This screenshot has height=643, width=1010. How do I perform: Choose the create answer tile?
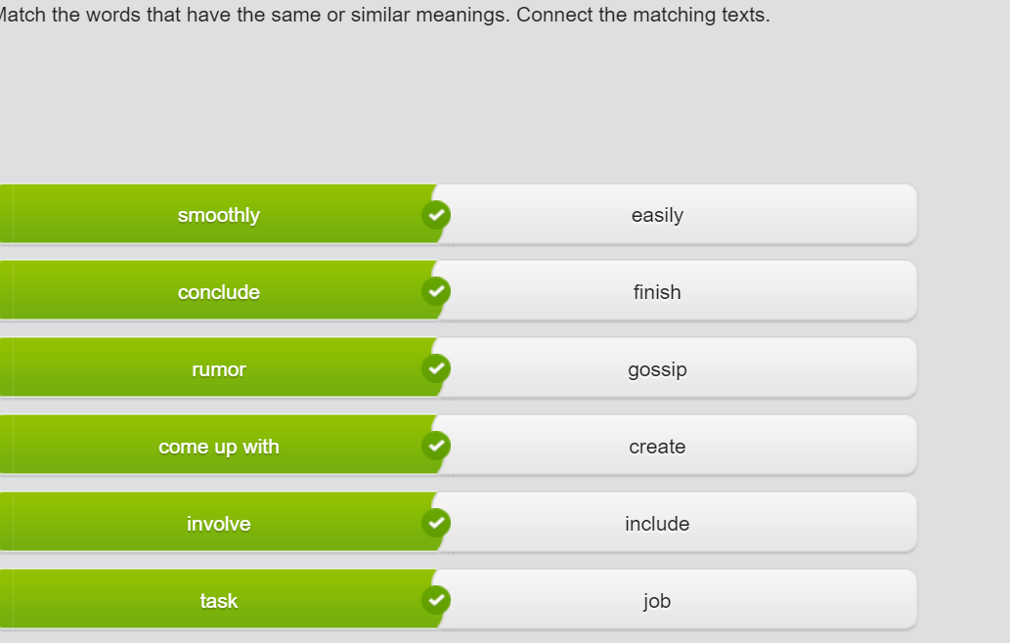(677, 446)
